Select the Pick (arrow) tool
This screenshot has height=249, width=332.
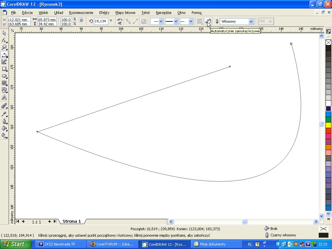pyautogui.click(x=4, y=33)
